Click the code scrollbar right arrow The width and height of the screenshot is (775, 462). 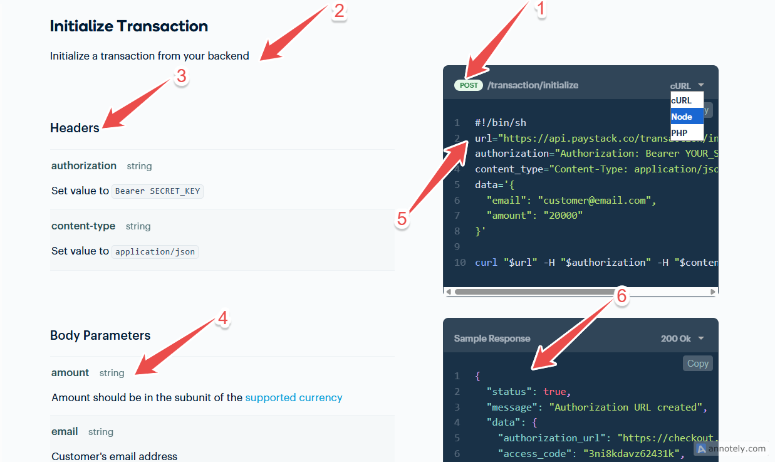713,291
